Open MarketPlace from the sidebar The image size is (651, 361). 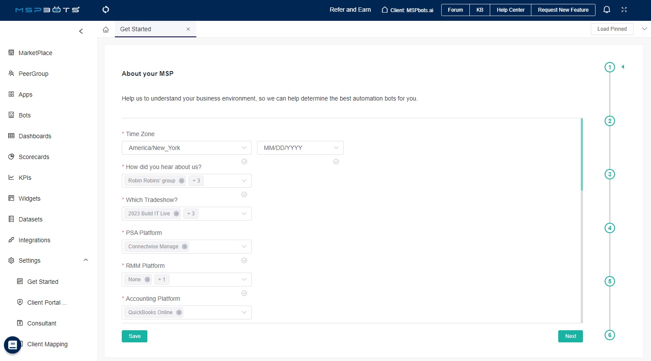click(x=35, y=53)
